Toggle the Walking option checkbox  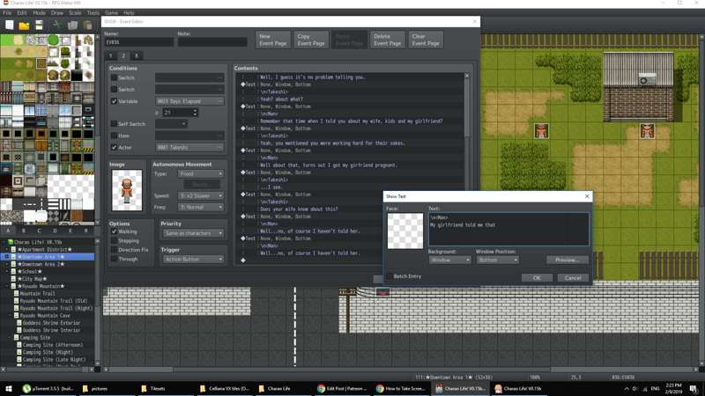coord(114,231)
